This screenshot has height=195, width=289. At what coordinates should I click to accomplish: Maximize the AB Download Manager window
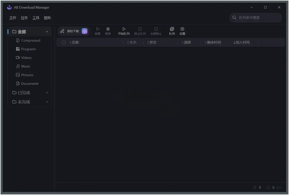point(265,7)
